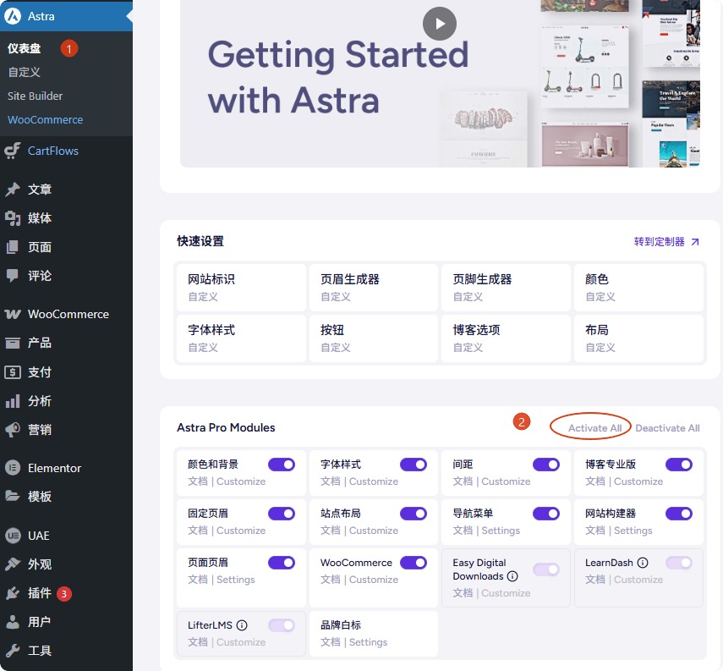Click the 插件 plug icon in sidebar
Viewport: 723px width, 671px height.
coord(13,593)
